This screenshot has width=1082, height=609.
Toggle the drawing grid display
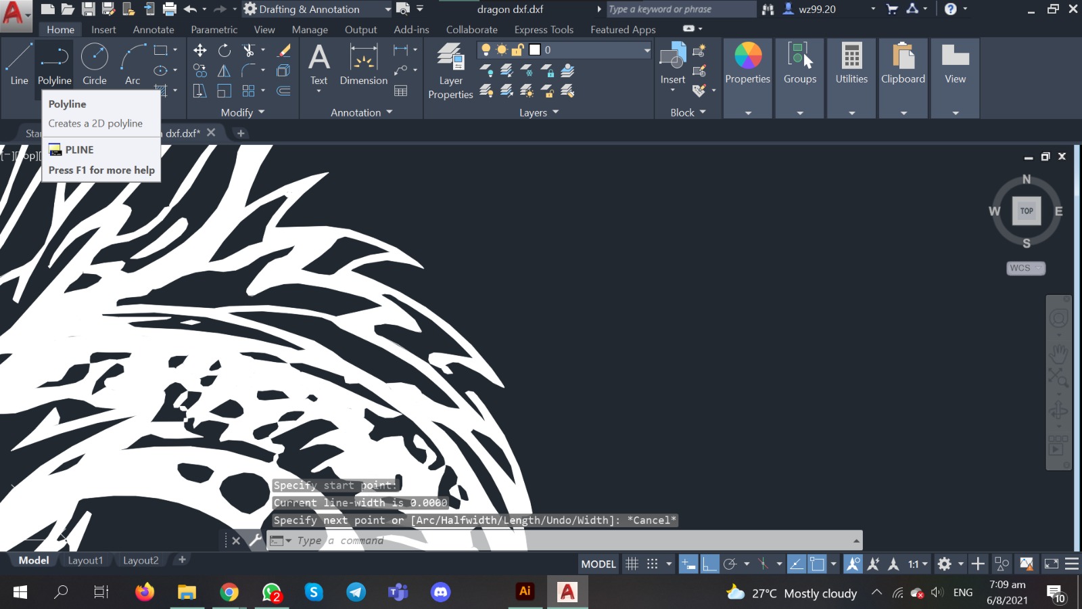[632, 564]
